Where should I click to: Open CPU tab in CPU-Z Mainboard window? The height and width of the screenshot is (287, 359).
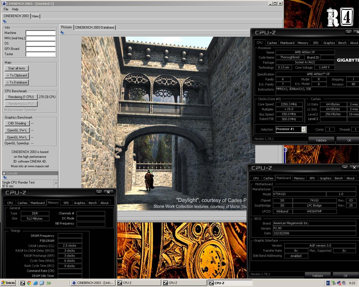[x=256, y=178]
